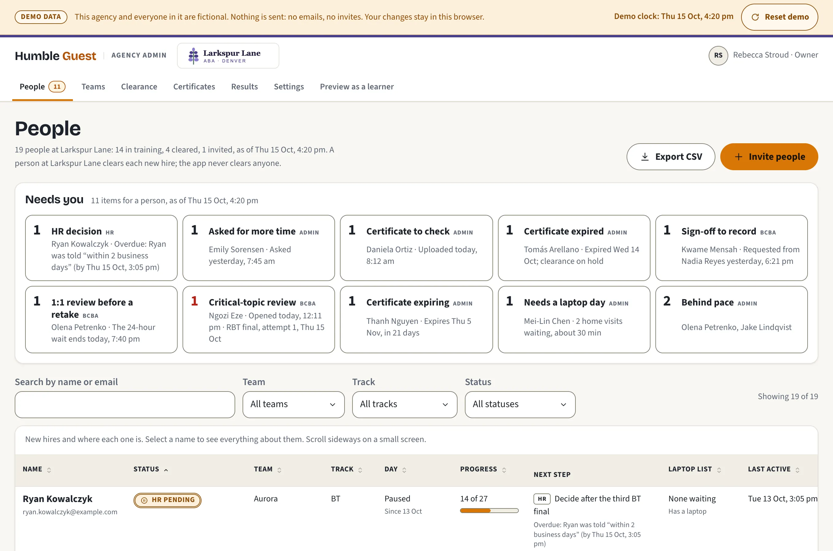
Task: Open the Certificate to check card
Action: (x=416, y=248)
